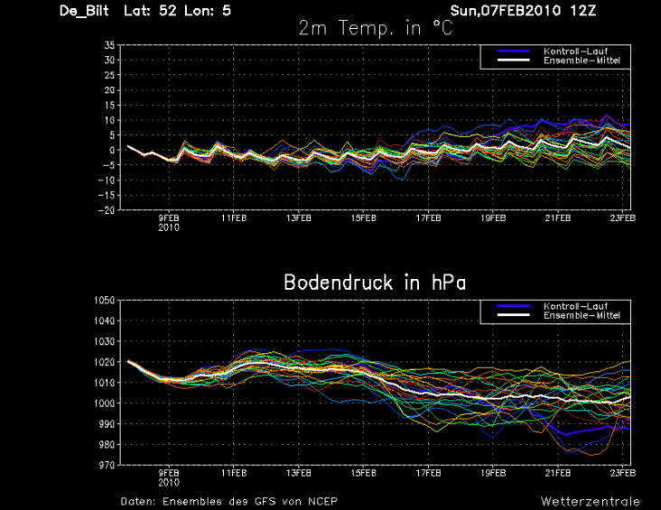Click the -20 value on temperature y-axis
The width and height of the screenshot is (661, 510).
tap(106, 209)
